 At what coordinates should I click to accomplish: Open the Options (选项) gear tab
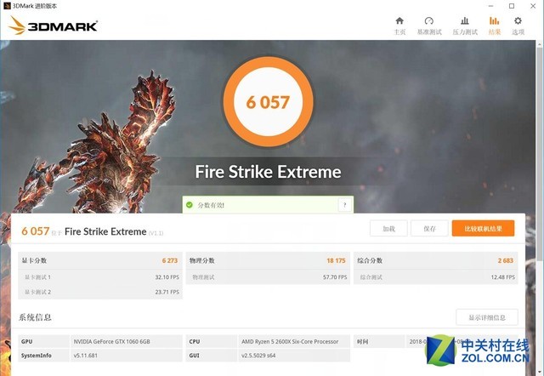pos(518,26)
